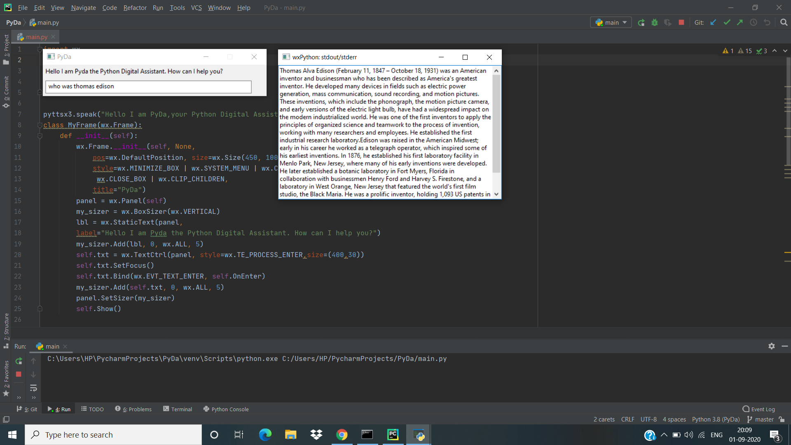Stop process in Run tool window
Image resolution: width=791 pixels, height=445 pixels.
click(19, 374)
